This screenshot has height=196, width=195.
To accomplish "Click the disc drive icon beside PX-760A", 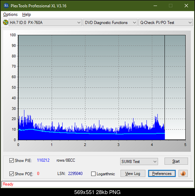I will [x=6, y=22].
